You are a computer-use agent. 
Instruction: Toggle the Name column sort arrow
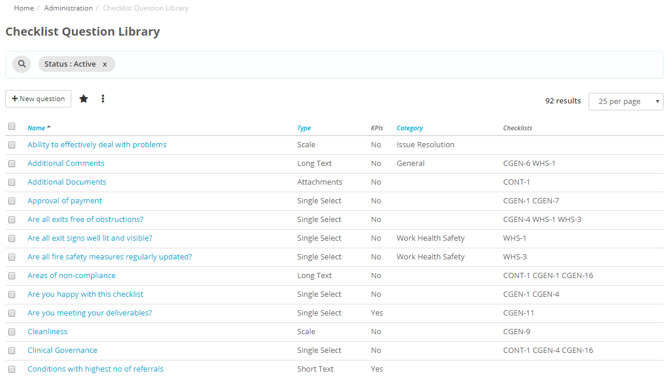click(49, 126)
